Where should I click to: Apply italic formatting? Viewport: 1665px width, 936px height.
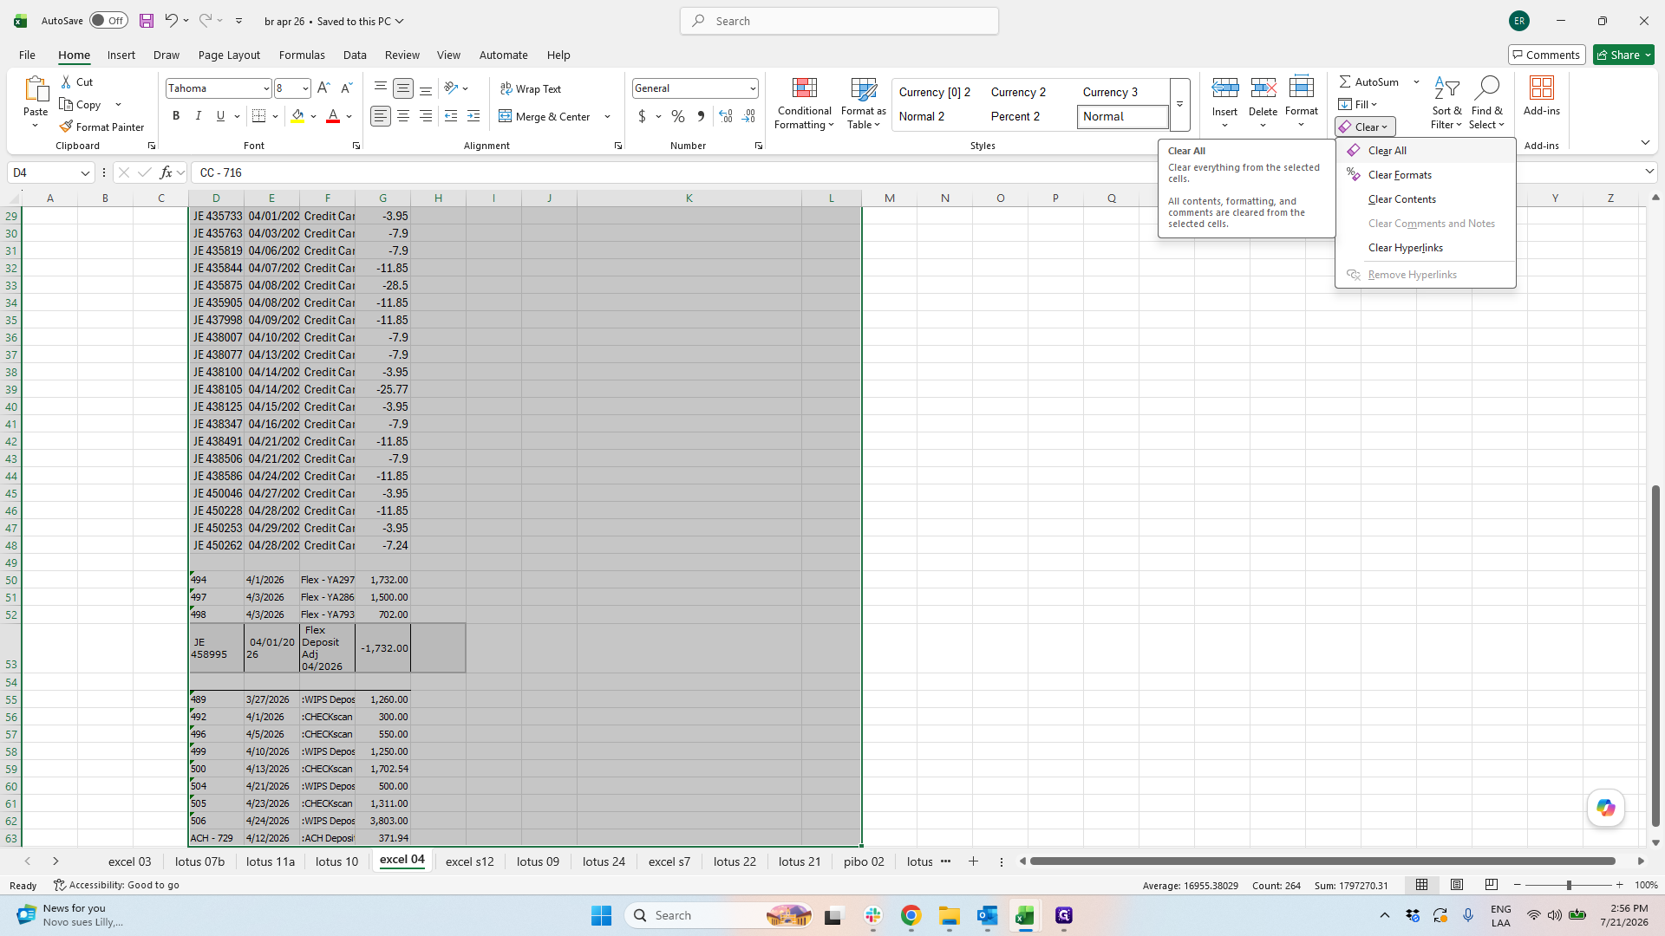pos(199,116)
